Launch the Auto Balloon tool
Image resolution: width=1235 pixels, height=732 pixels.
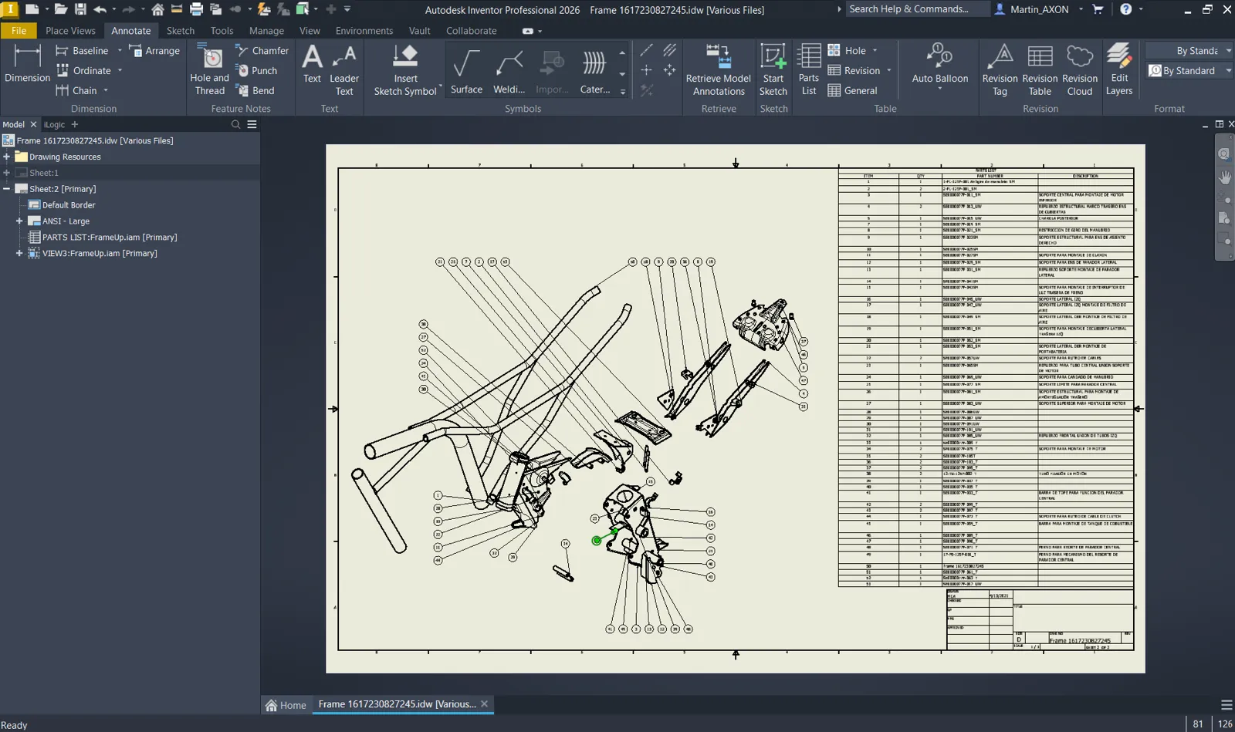[939, 64]
